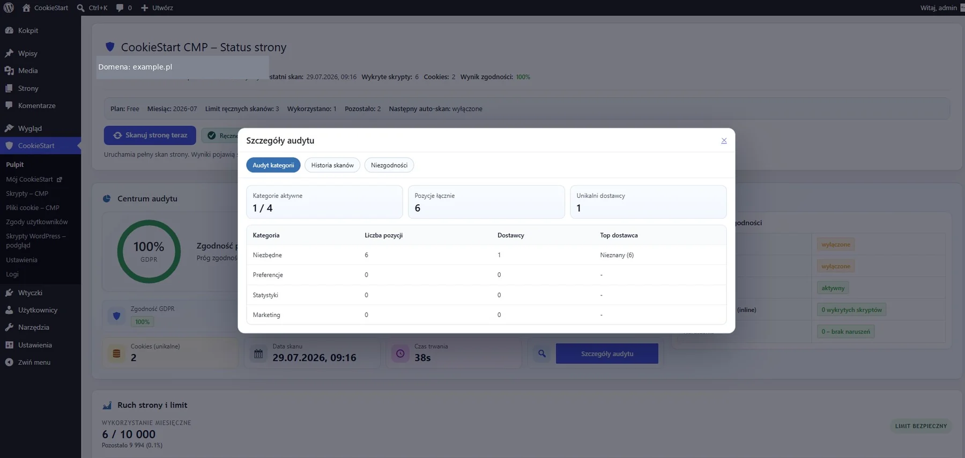The width and height of the screenshot is (965, 458).
Task: Click the Statystyki category row
Action: (x=486, y=295)
